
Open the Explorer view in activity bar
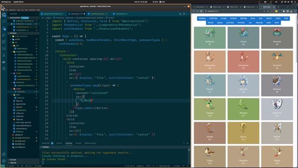pos(4,14)
